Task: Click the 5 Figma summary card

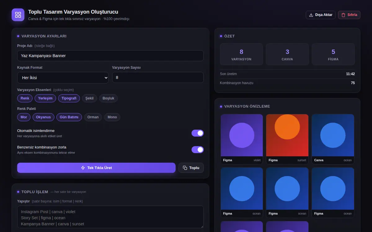Action: pyautogui.click(x=333, y=54)
